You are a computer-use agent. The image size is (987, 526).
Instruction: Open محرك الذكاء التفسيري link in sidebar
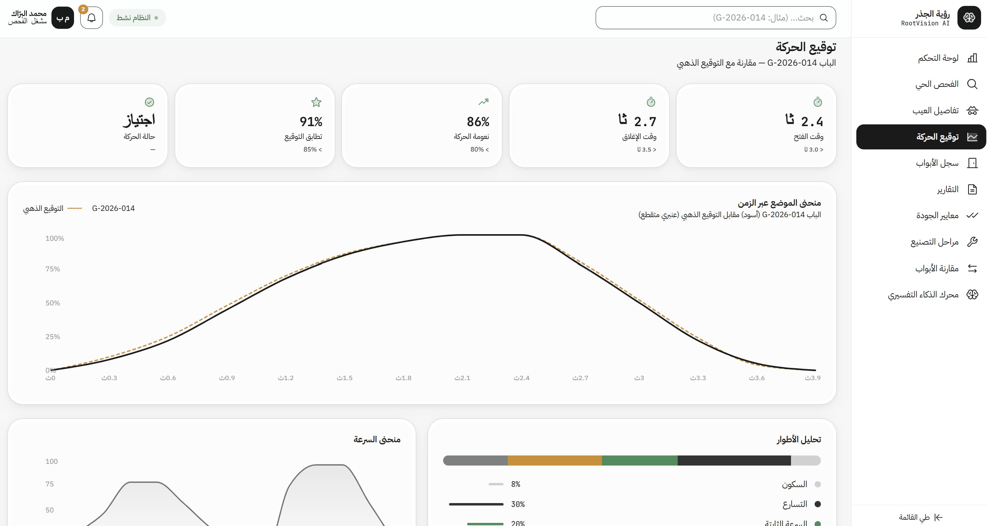pos(921,294)
